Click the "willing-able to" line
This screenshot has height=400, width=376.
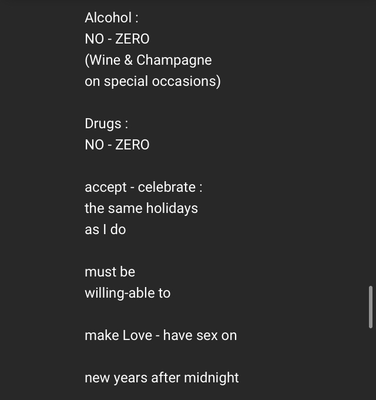127,293
